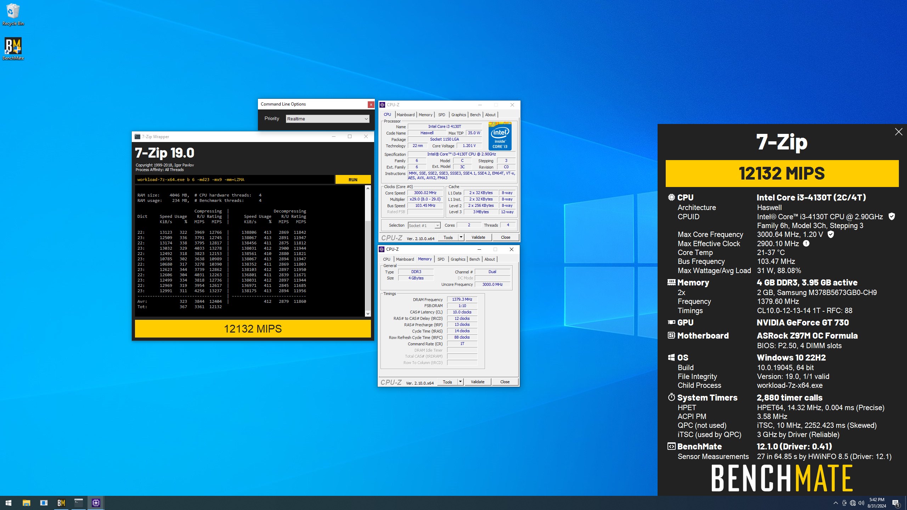This screenshot has width=907, height=510.
Task: Click the Specification field Intel Core i3-4130T
Action: [461, 154]
